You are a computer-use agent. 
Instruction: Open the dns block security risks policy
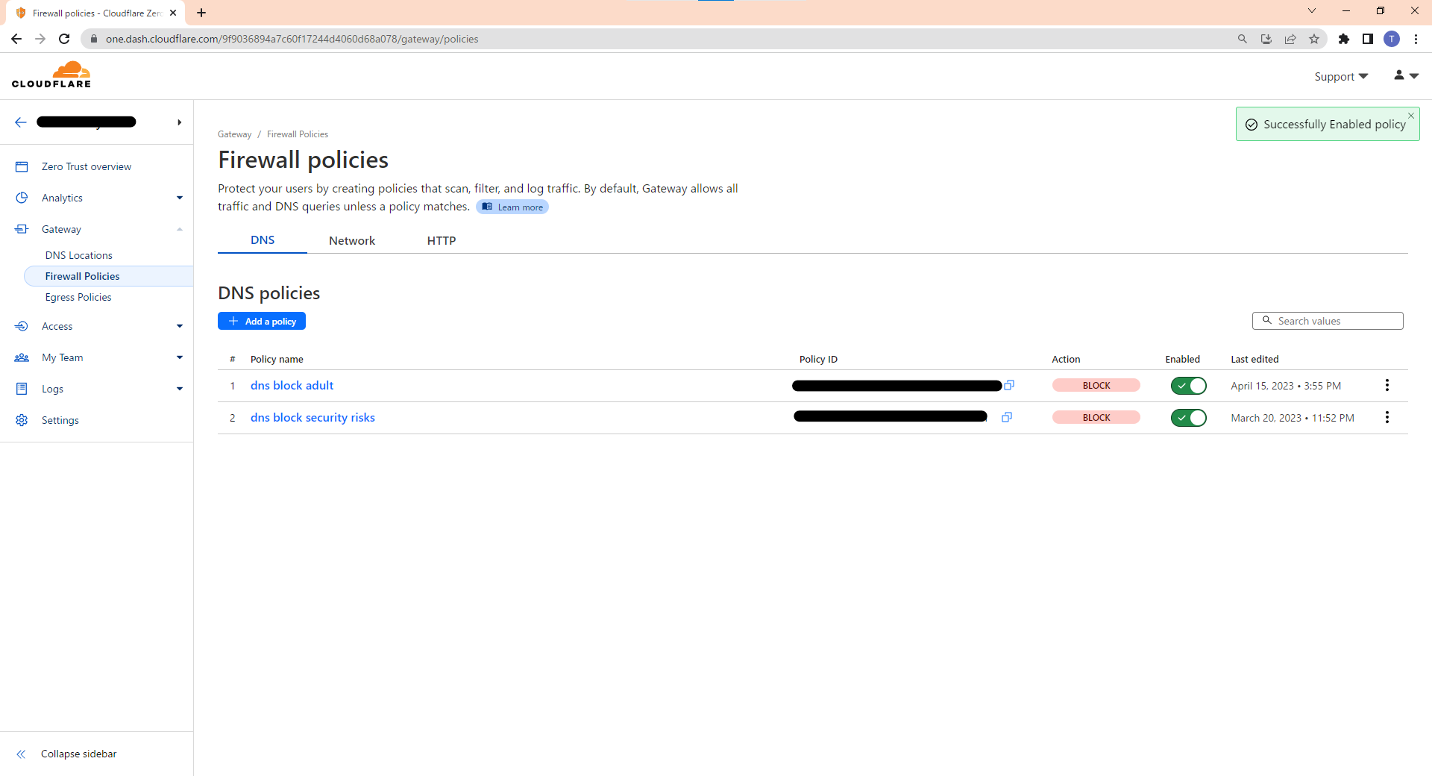point(313,417)
